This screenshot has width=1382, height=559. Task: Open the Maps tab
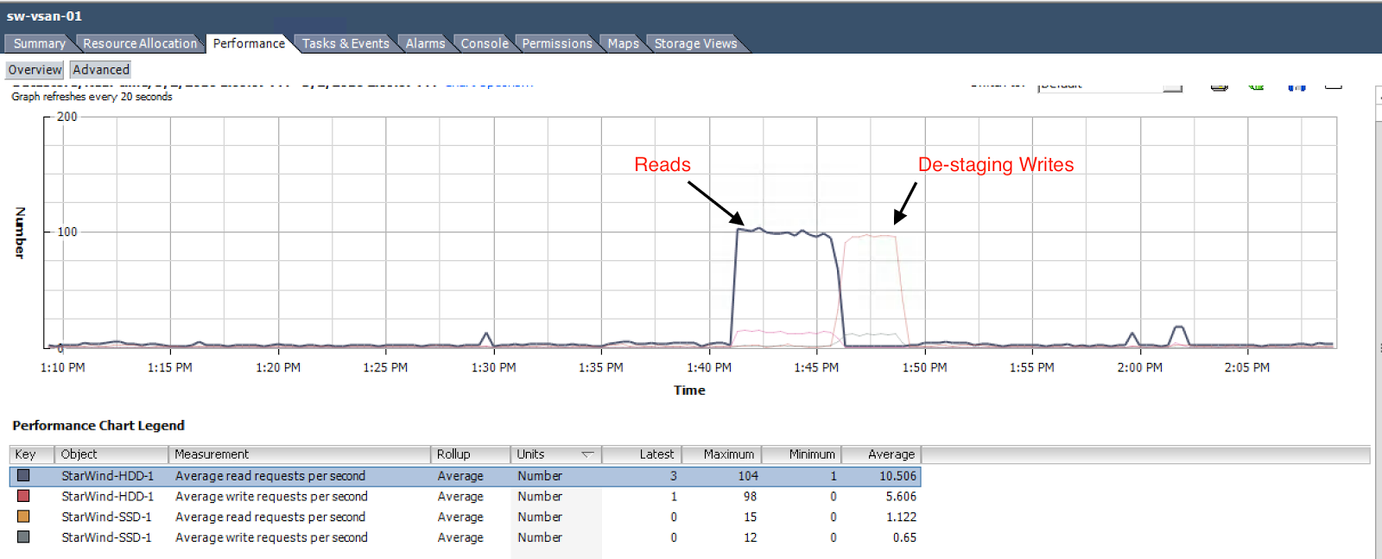click(623, 43)
